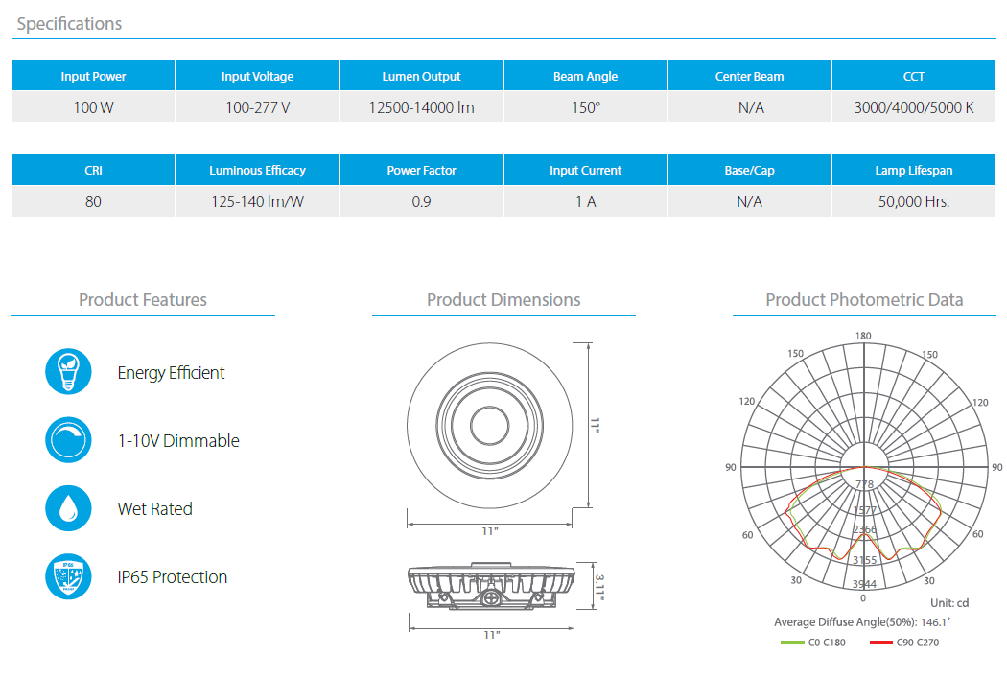
Task: Select the Lamp Lifespan header cell
Action: pos(913,171)
